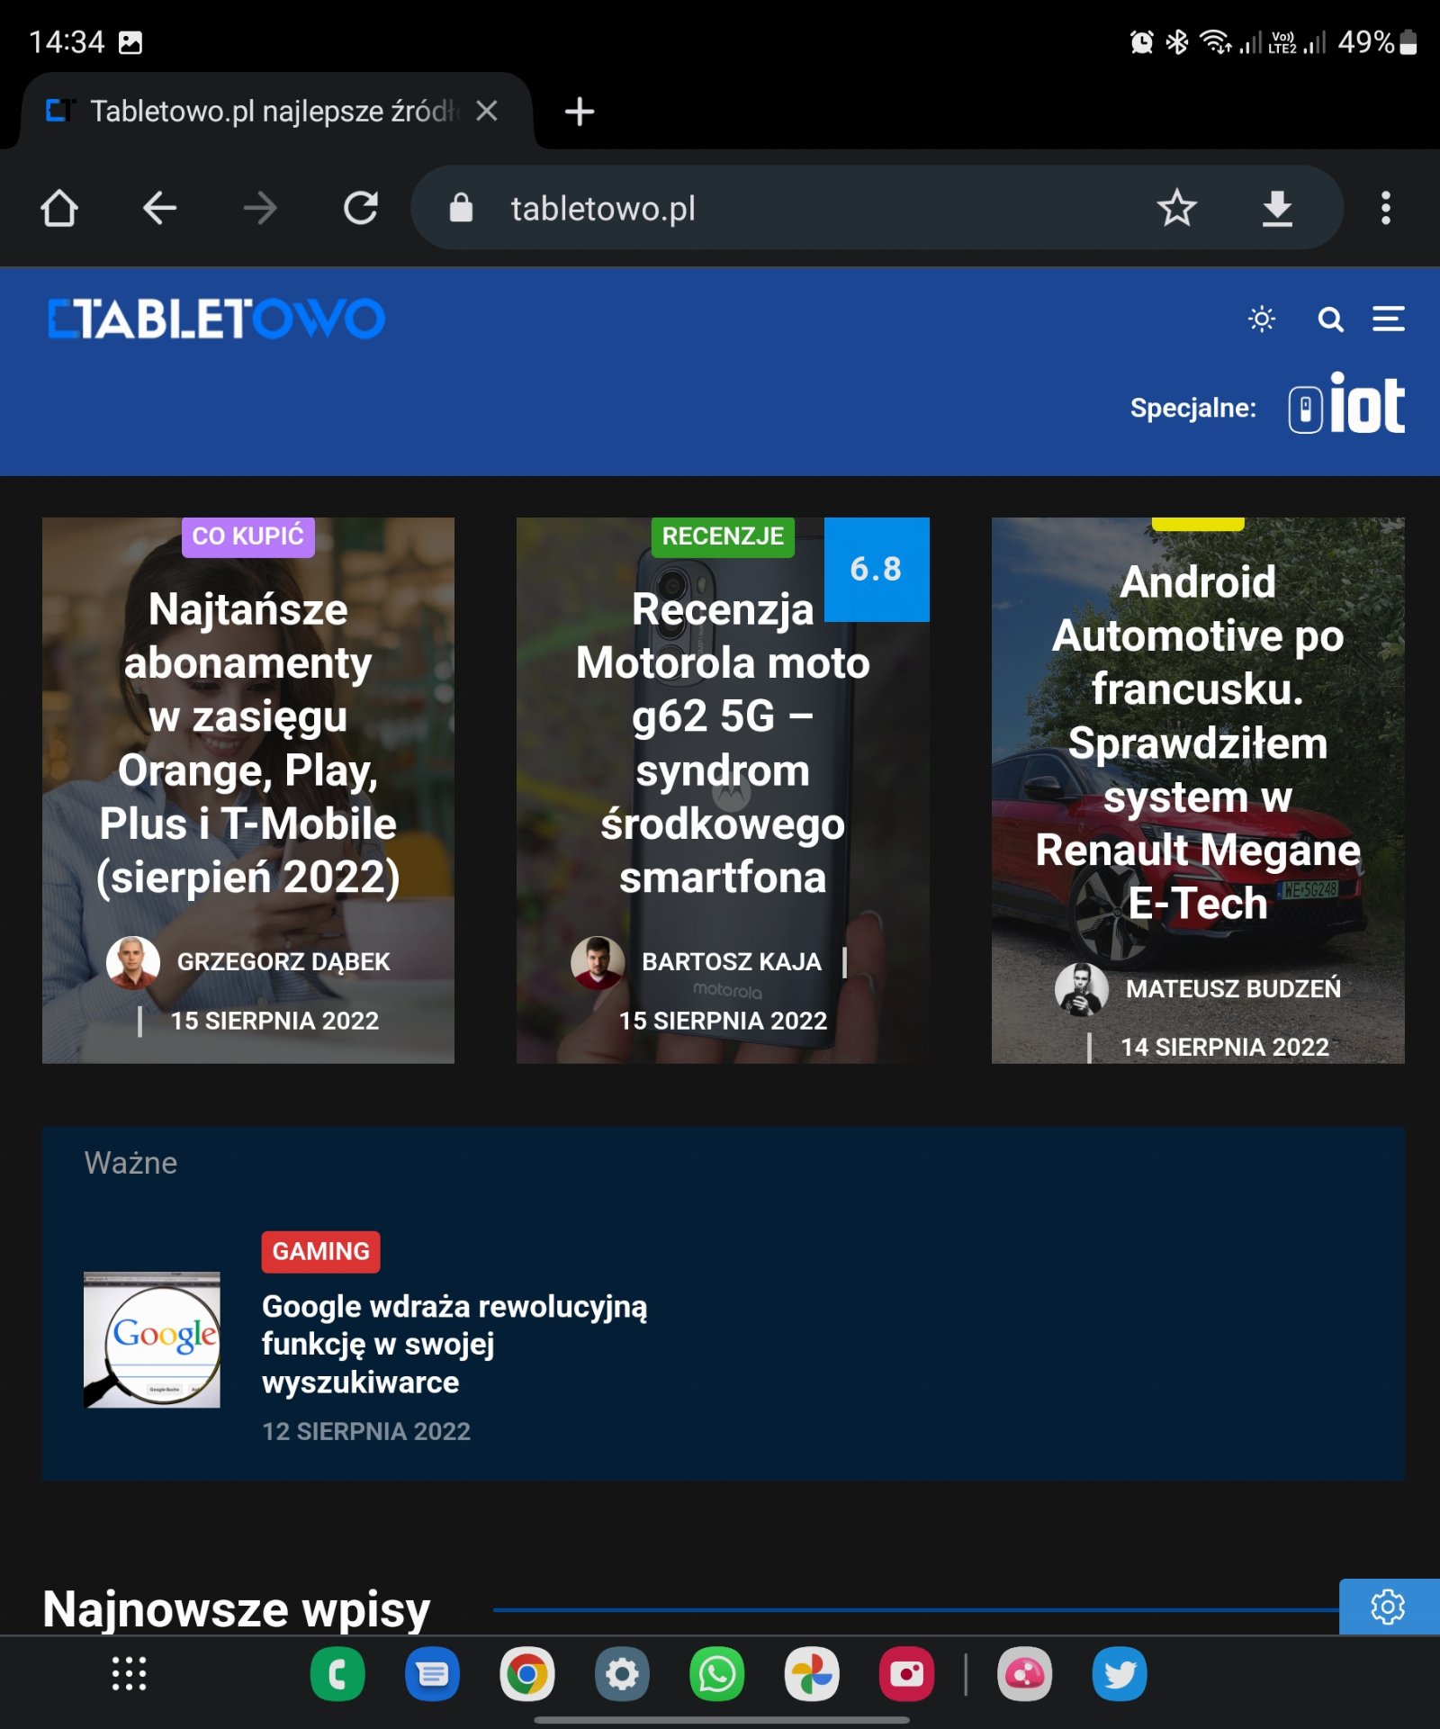Launch the Phone app in taskbar

click(x=337, y=1674)
